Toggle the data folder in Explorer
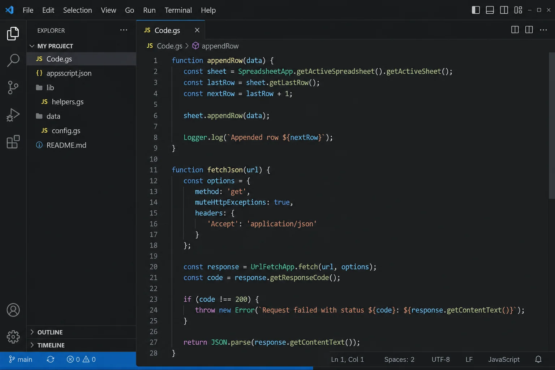Screen dimensions: 555x370 pyautogui.click(x=81, y=116)
